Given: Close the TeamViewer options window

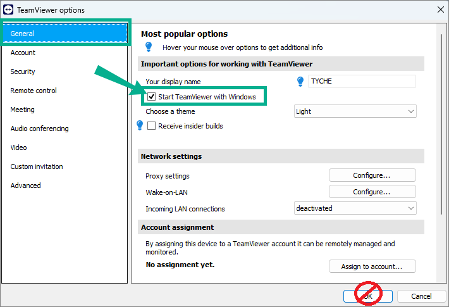Looking at the screenshot, I should [x=441, y=9].
